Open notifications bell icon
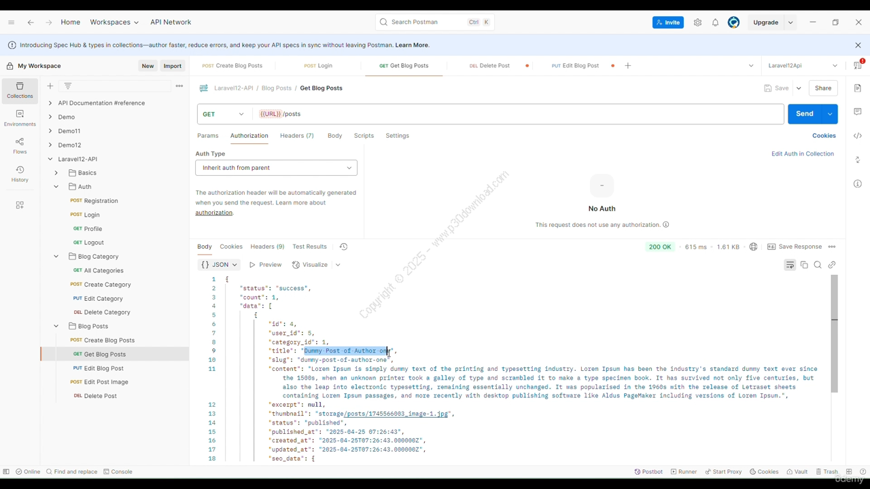The image size is (870, 489). click(x=715, y=22)
